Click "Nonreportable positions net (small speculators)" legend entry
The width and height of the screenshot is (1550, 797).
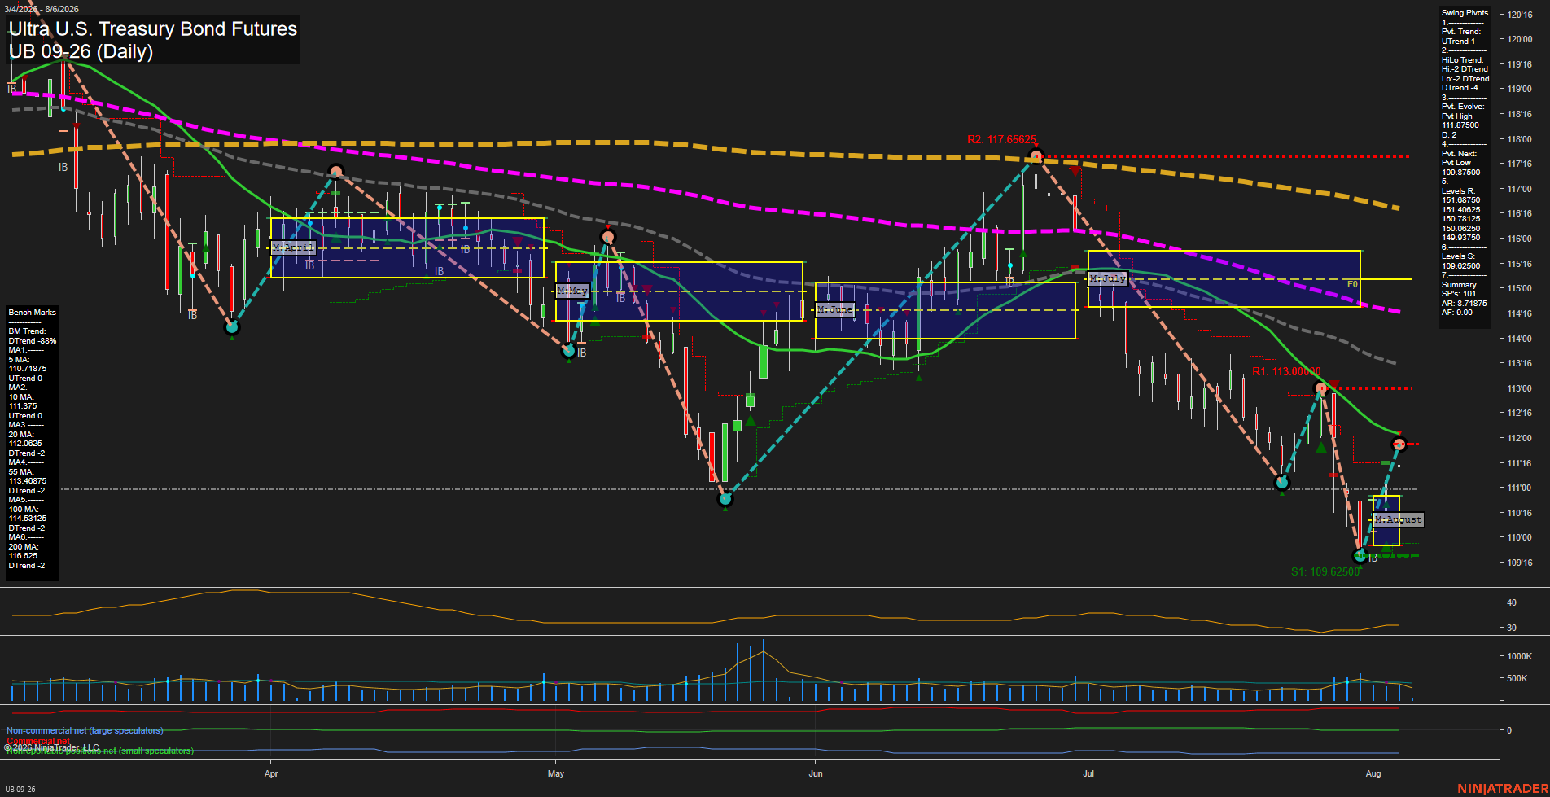pyautogui.click(x=100, y=751)
